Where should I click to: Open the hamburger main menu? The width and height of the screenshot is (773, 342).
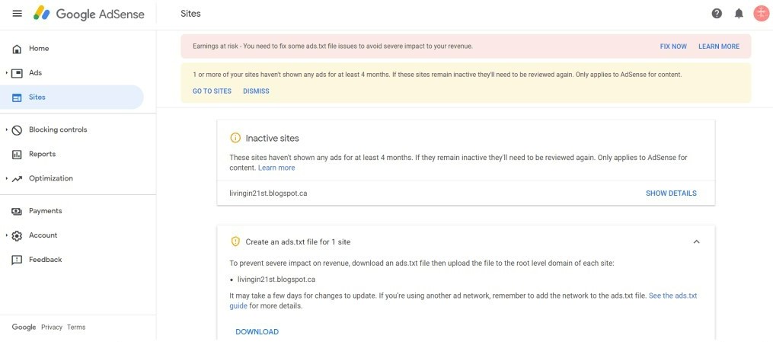18,13
